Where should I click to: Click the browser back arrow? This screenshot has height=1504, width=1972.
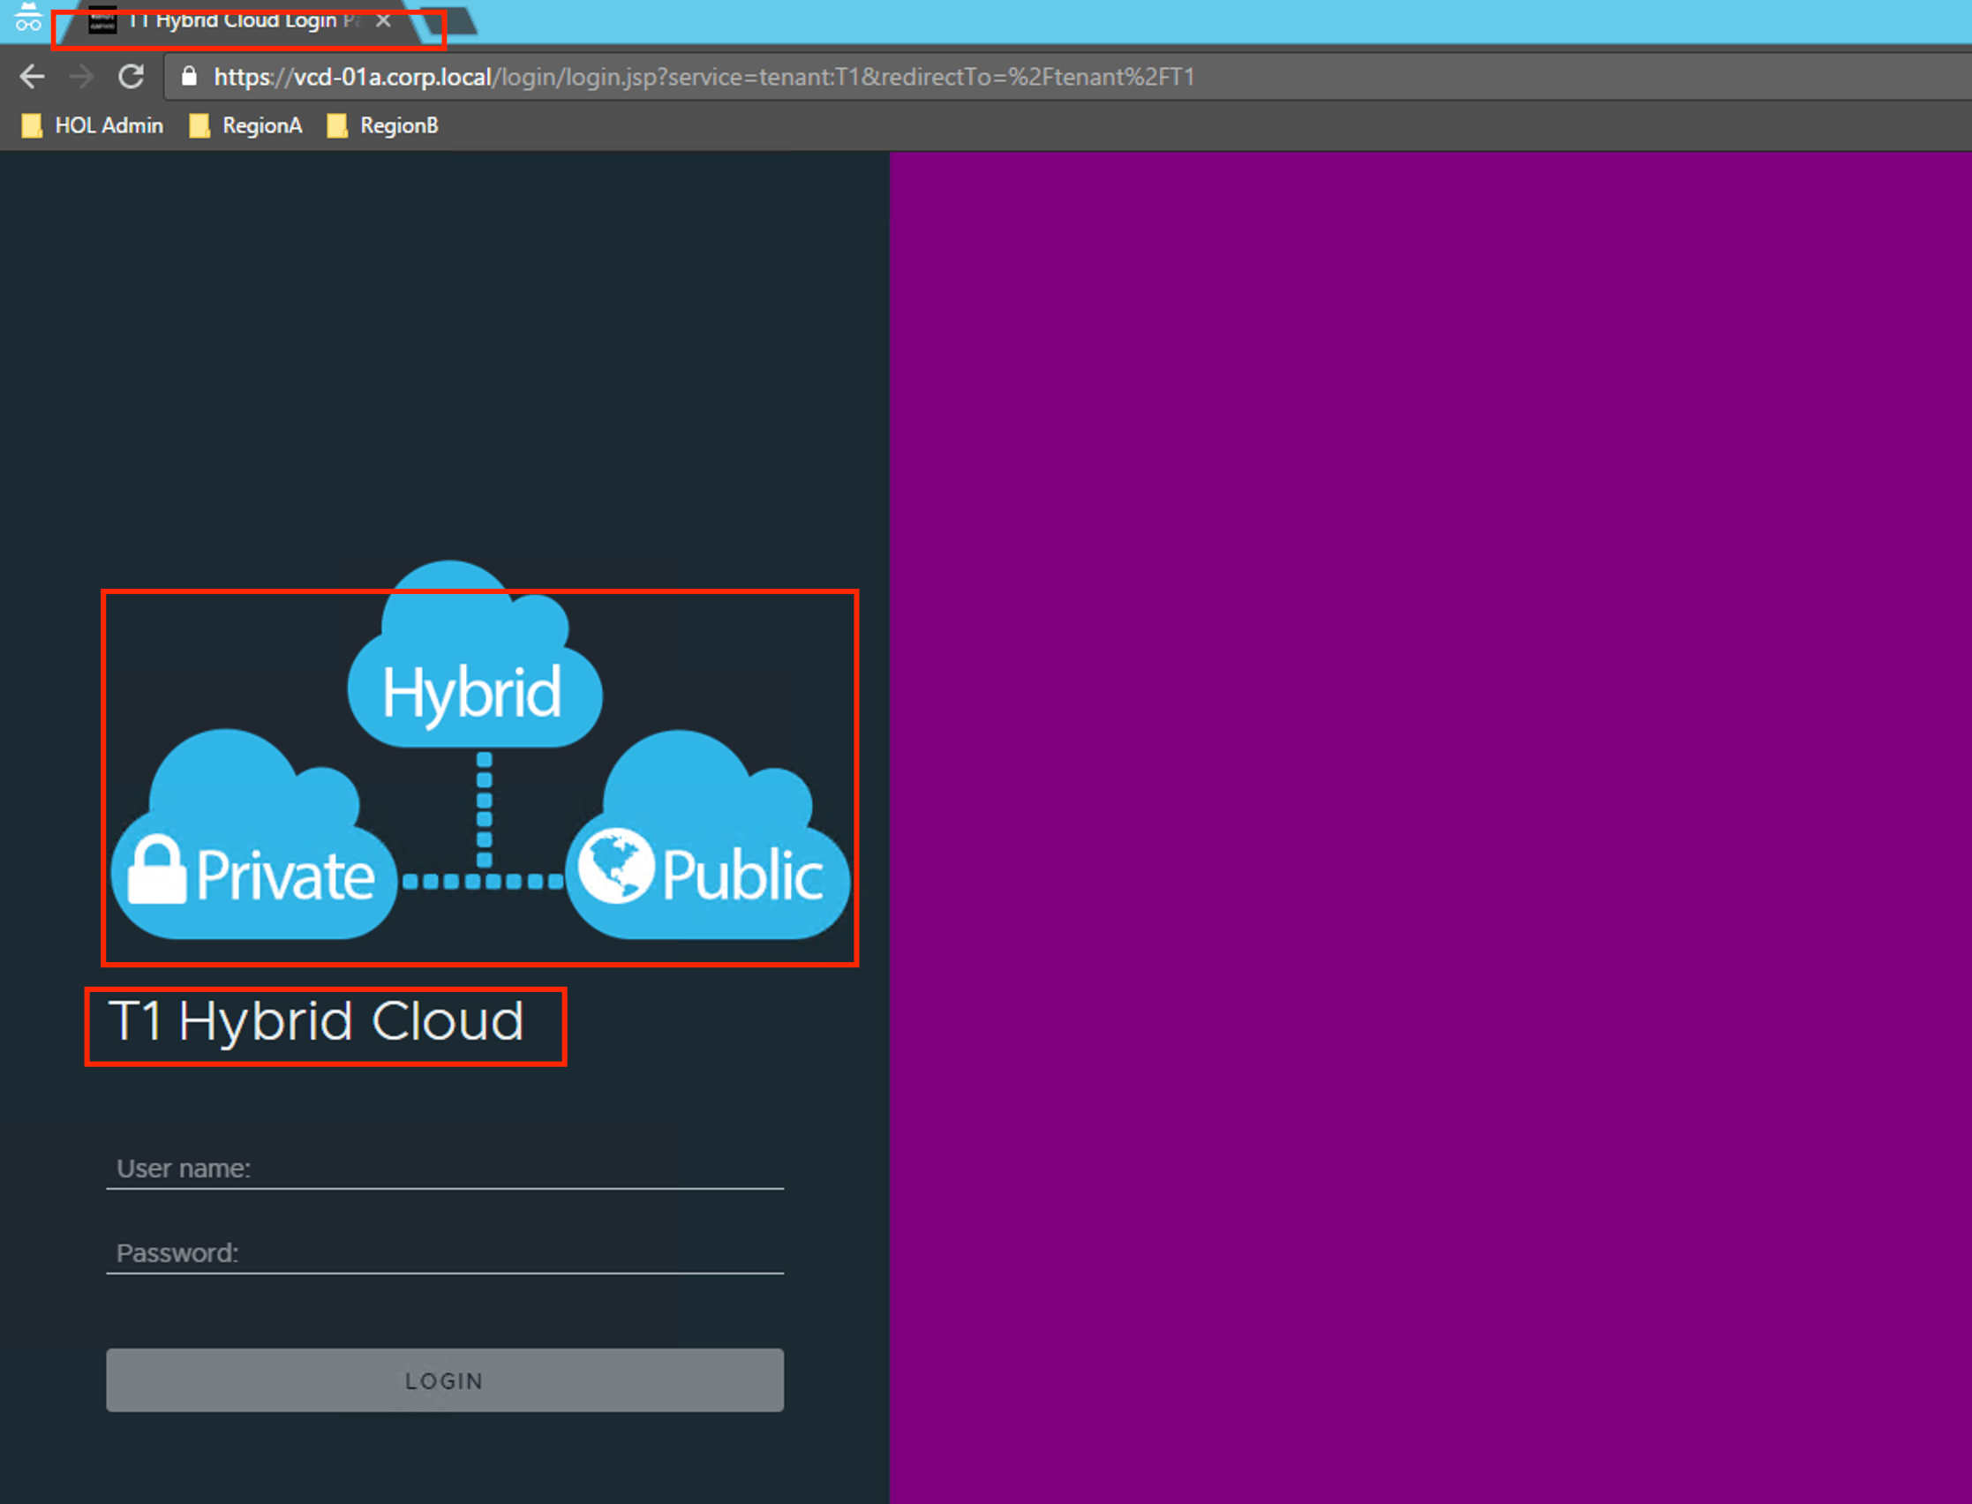(33, 77)
